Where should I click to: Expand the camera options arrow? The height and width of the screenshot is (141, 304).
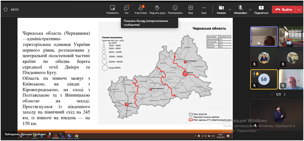pyautogui.click(x=230, y=9)
